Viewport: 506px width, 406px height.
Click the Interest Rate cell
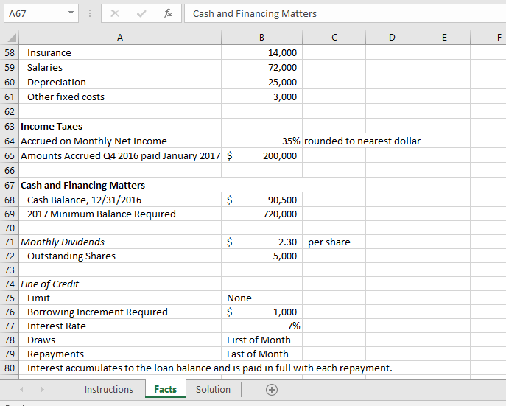point(120,326)
